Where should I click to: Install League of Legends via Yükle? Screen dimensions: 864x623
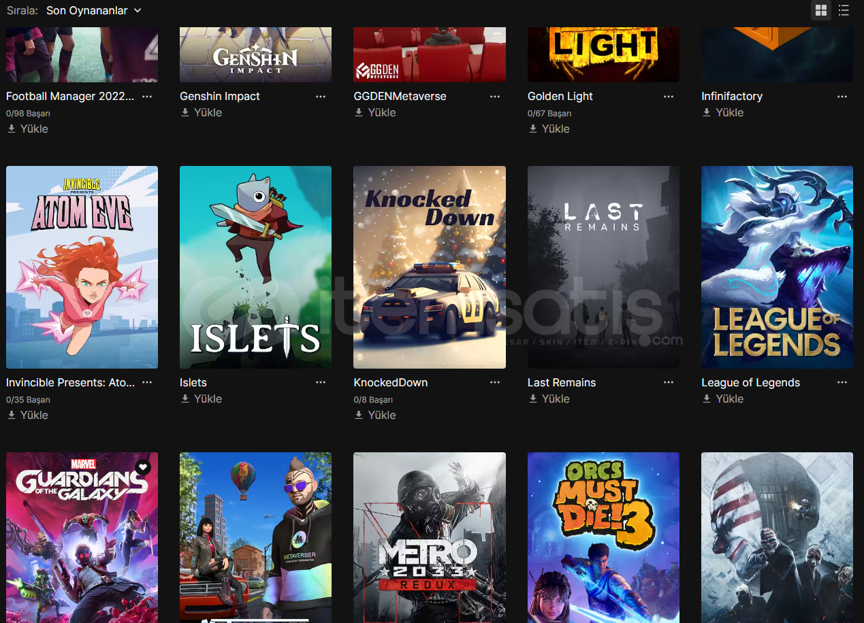click(x=723, y=399)
